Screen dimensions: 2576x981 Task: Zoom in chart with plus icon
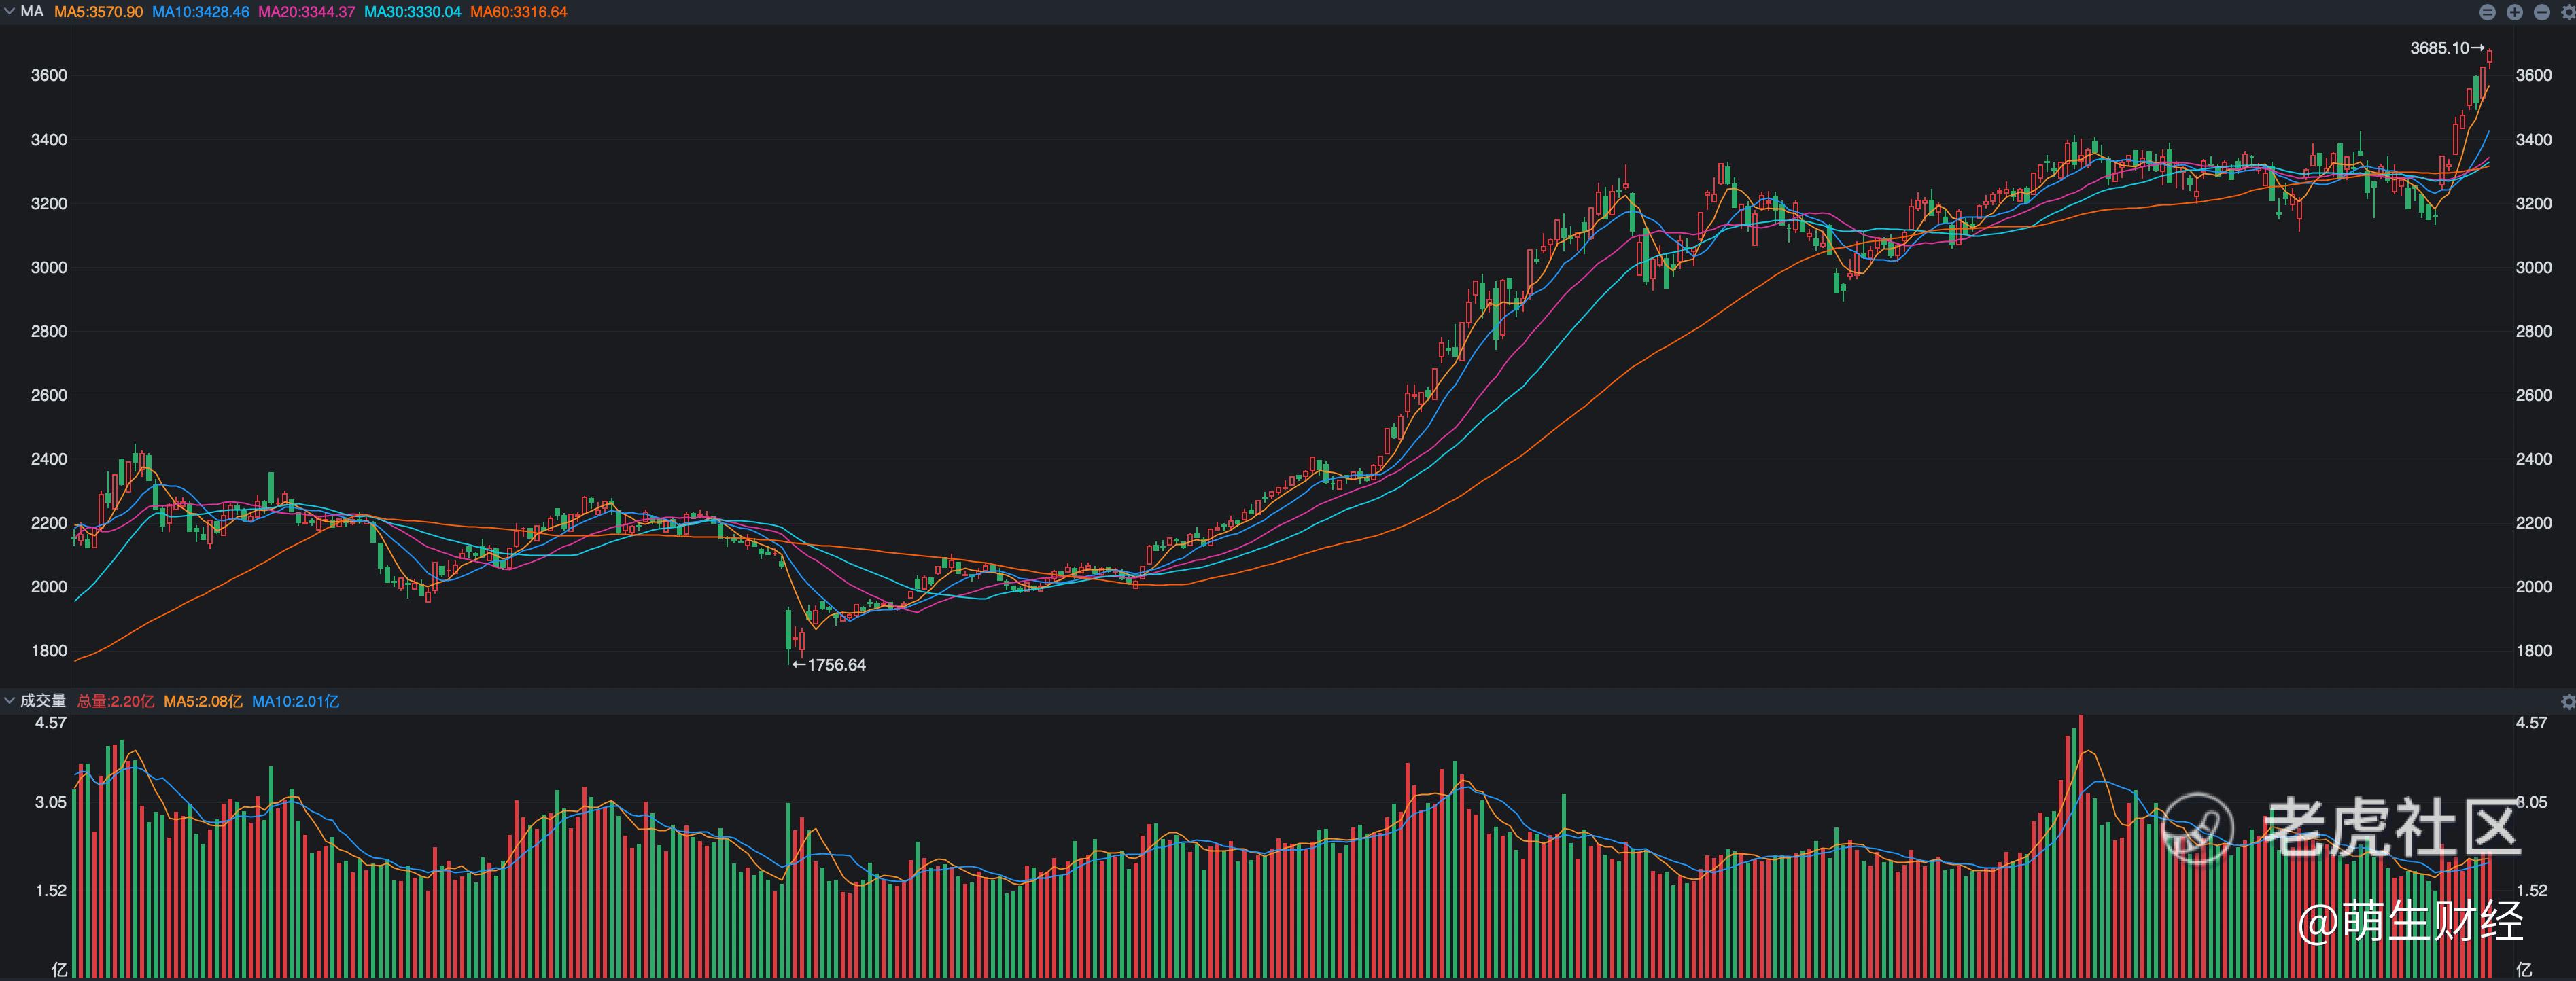coord(2514,12)
